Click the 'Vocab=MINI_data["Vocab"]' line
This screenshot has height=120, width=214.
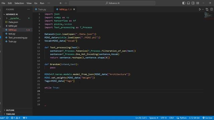click(61, 41)
